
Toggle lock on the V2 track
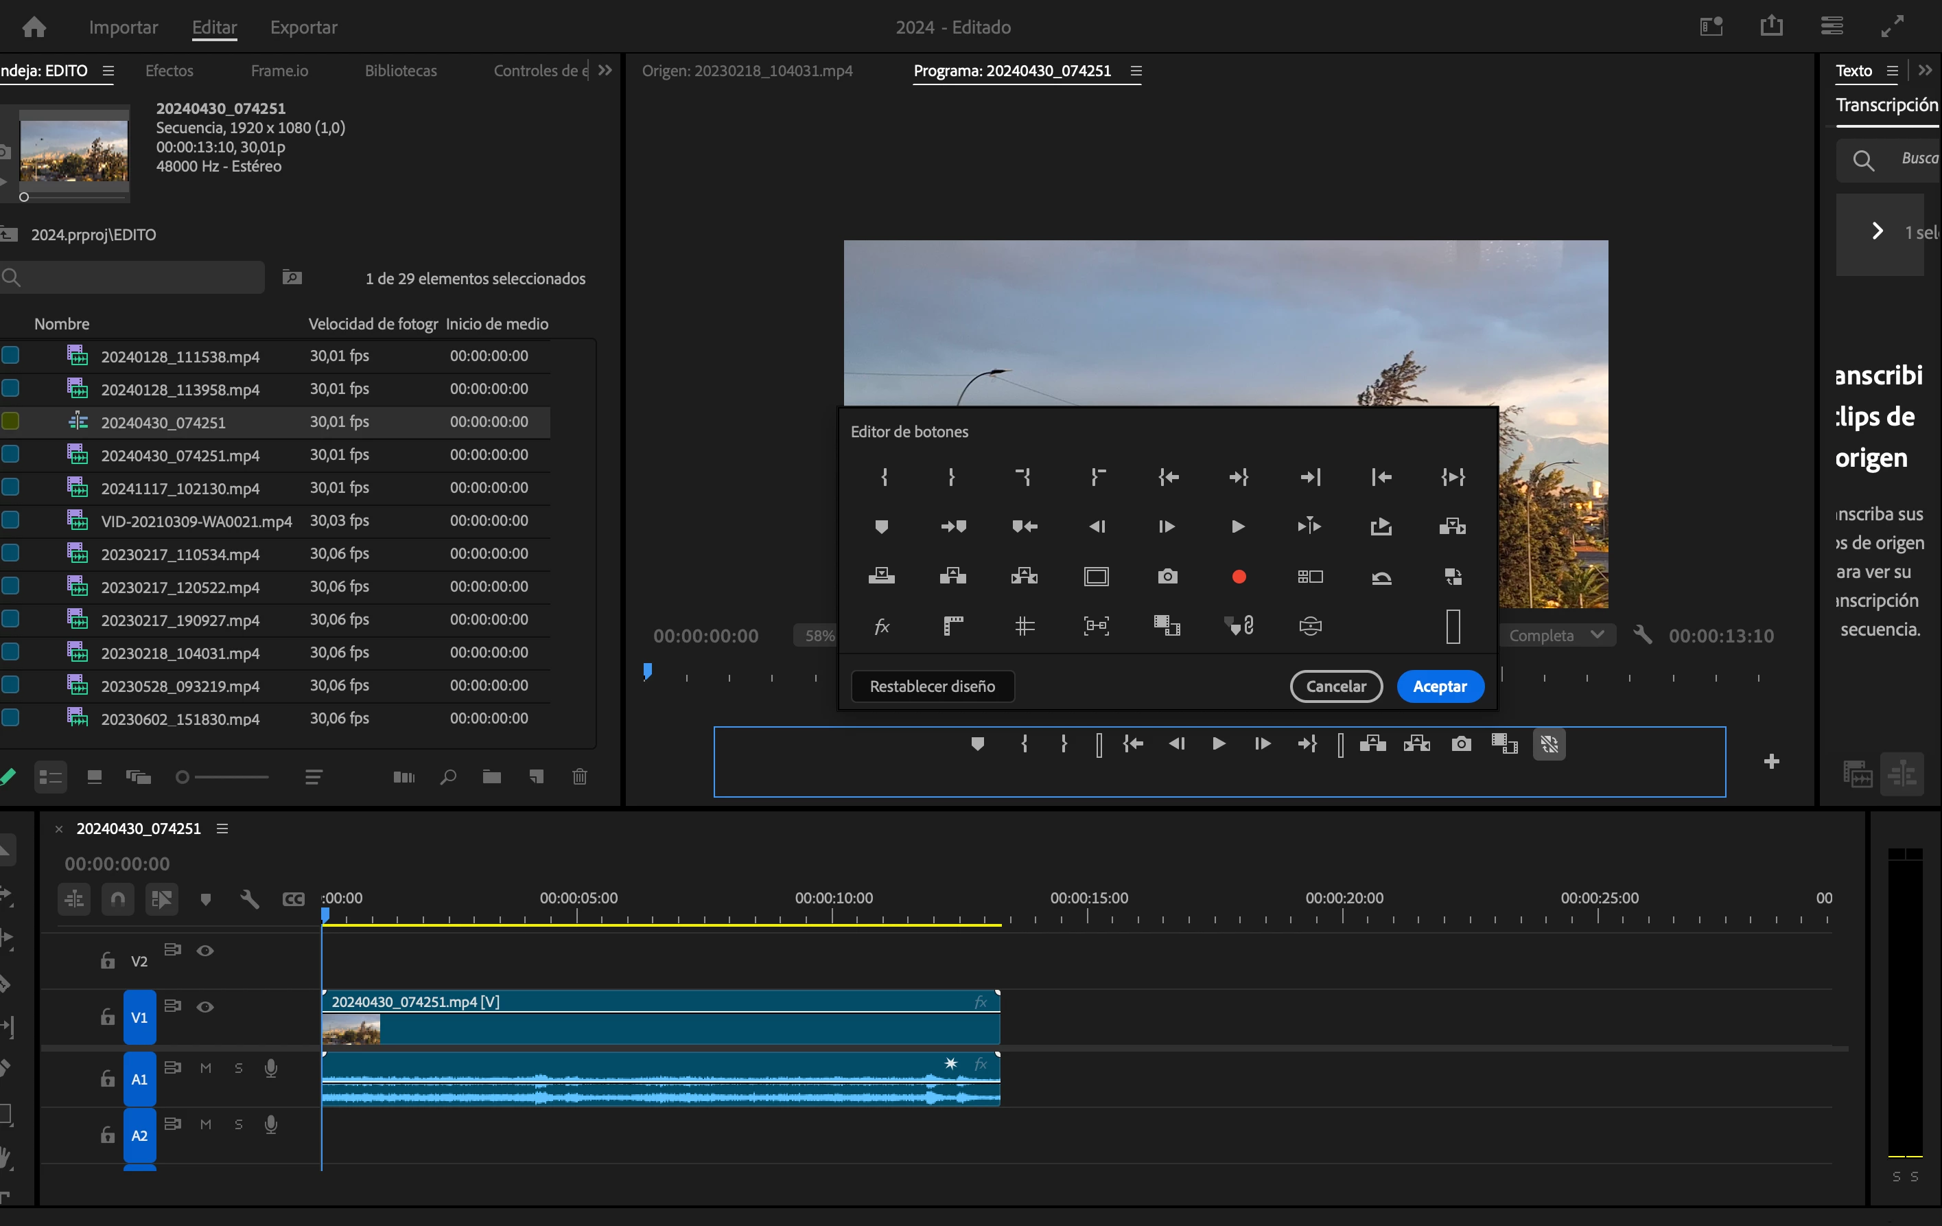point(107,960)
